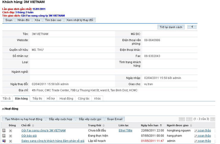The width and height of the screenshot is (220, 144).
Task: Click the Xóa button
Action: click(37, 20)
